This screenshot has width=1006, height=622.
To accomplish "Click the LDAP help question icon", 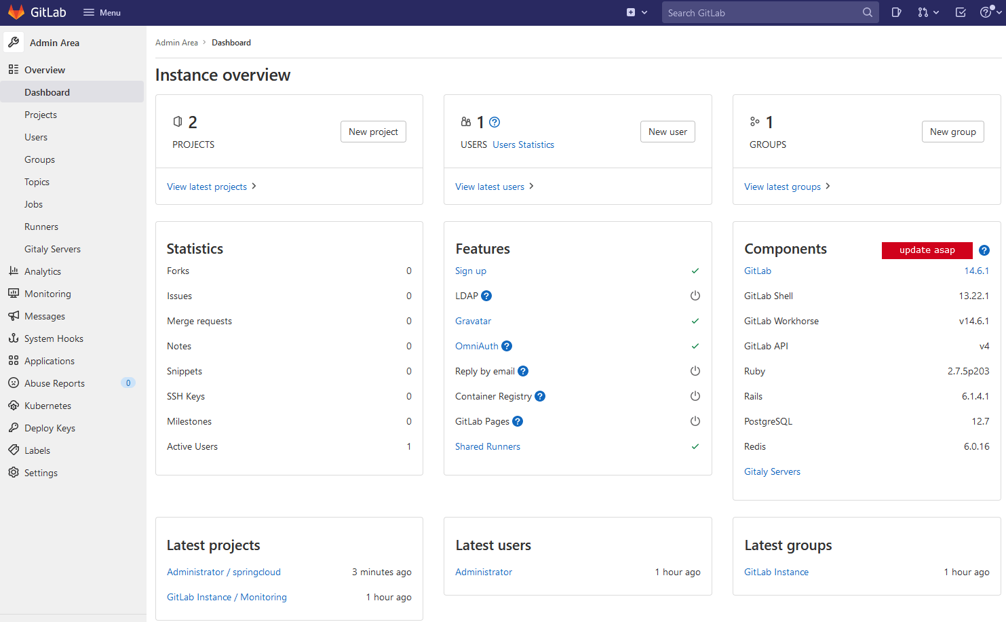I will click(486, 296).
